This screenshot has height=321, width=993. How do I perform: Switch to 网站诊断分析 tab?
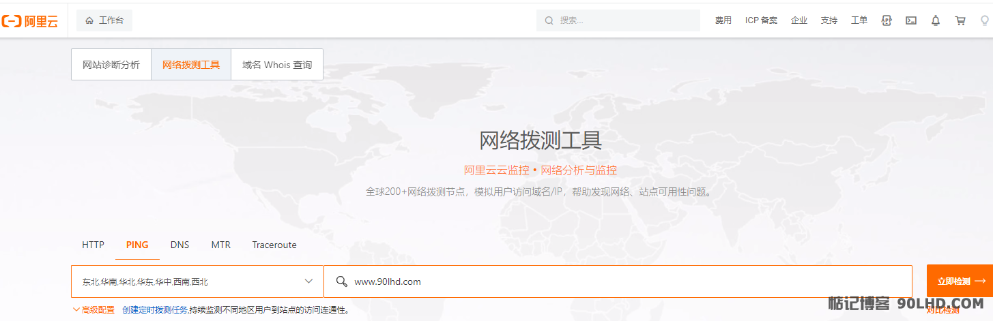coord(111,65)
